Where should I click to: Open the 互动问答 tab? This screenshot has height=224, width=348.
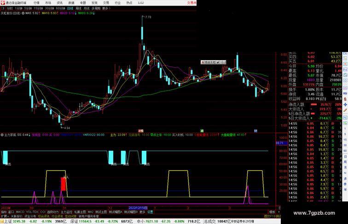click(70, 216)
